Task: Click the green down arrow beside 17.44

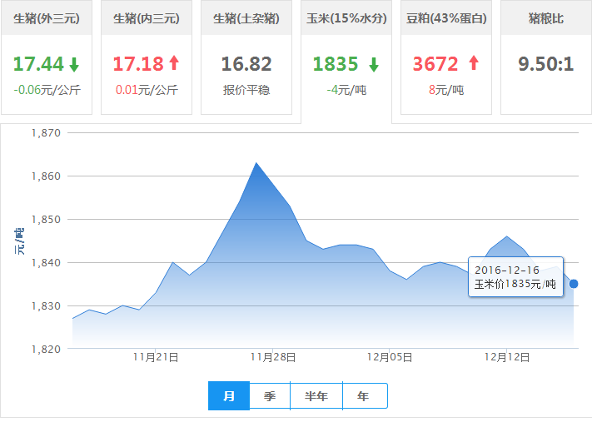Action: point(74,65)
